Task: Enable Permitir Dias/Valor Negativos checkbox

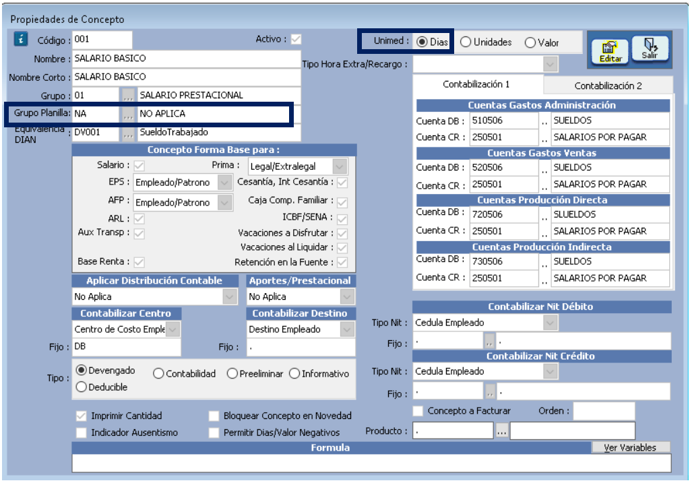Action: 214,432
